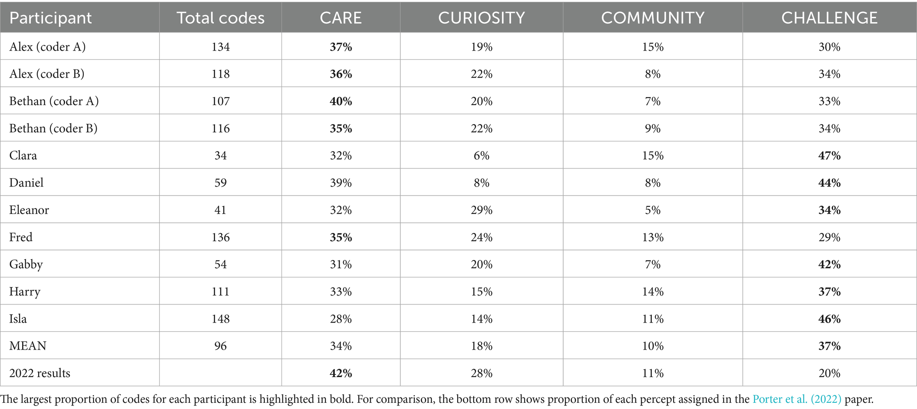Click the Bethan (coder B) participant cell
The image size is (917, 409).
click(x=53, y=128)
